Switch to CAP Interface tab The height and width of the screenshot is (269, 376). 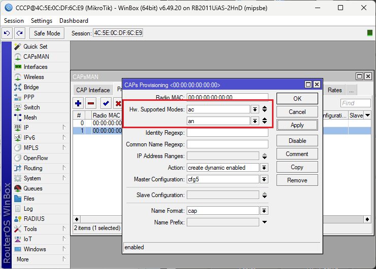coord(93,90)
